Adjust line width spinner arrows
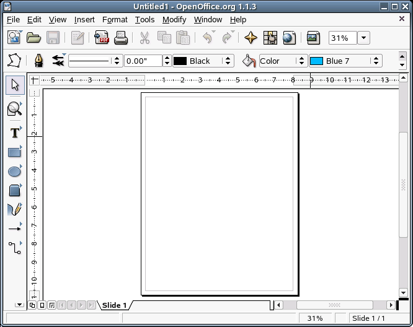413x327 pixels. tap(167, 61)
